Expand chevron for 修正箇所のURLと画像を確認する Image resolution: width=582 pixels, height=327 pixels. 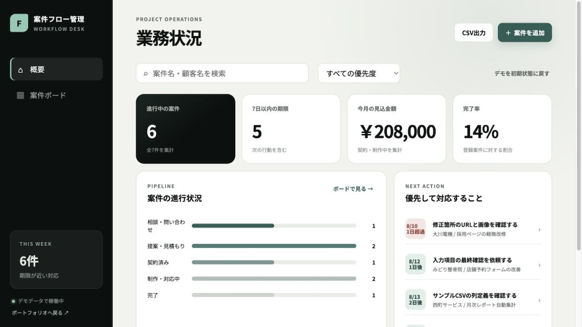540,229
